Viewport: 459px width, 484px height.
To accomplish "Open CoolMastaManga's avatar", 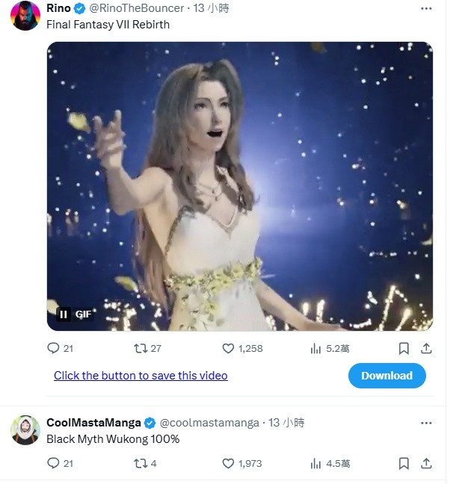I will click(25, 430).
